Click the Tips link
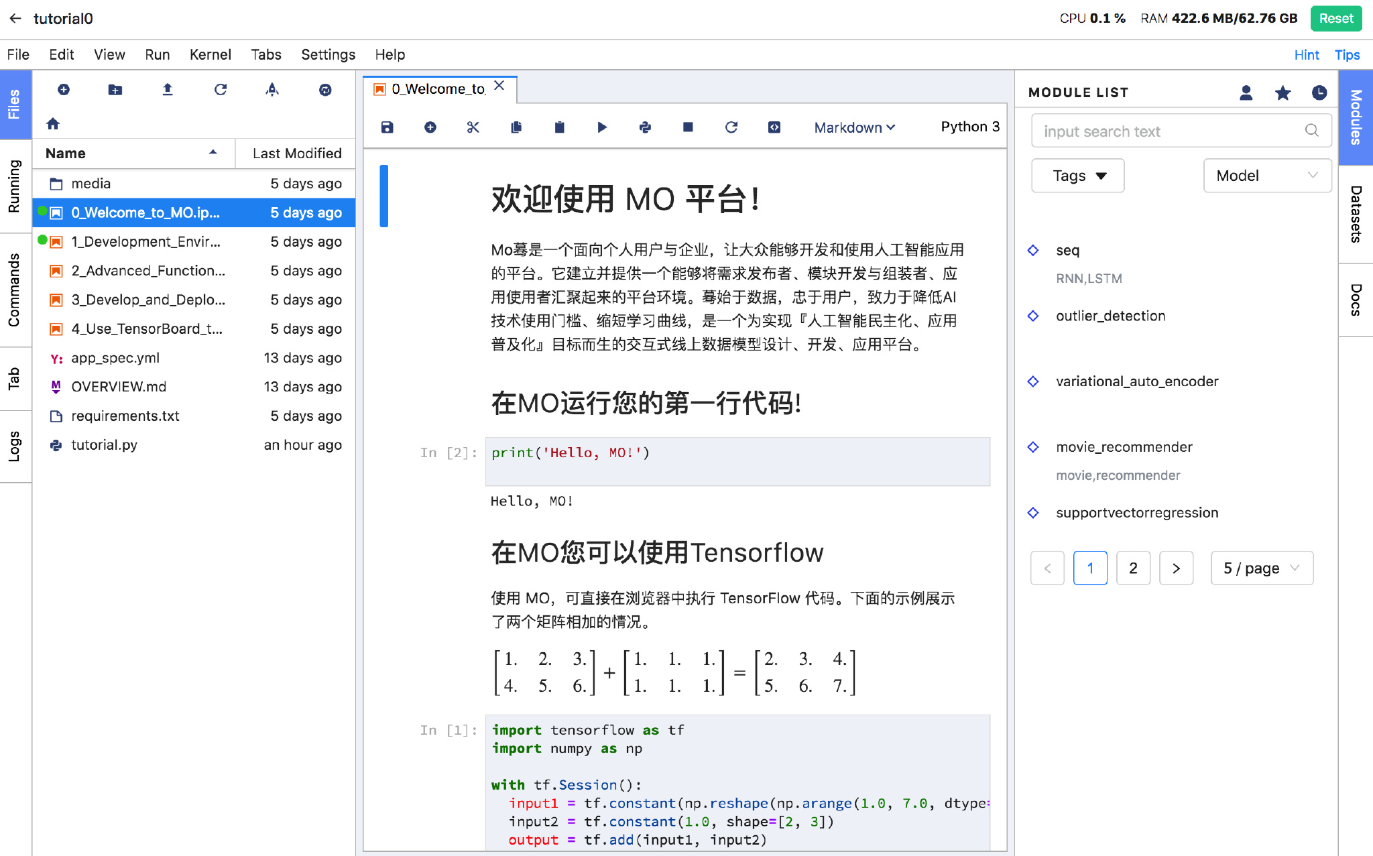This screenshot has height=856, width=1373. click(1346, 55)
